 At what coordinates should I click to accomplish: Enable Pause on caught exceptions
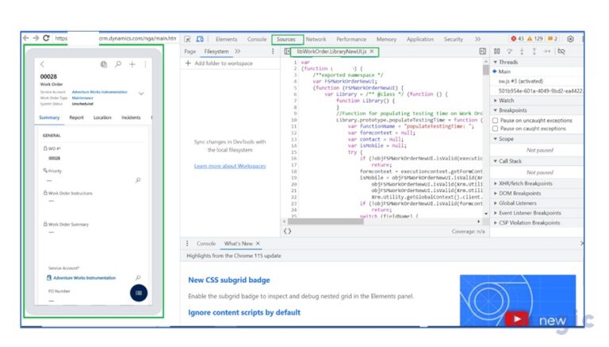(x=496, y=129)
